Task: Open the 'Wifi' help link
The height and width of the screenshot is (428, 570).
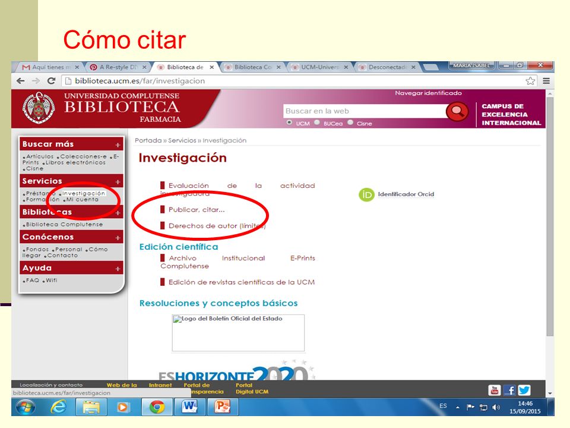Action: 51,280
